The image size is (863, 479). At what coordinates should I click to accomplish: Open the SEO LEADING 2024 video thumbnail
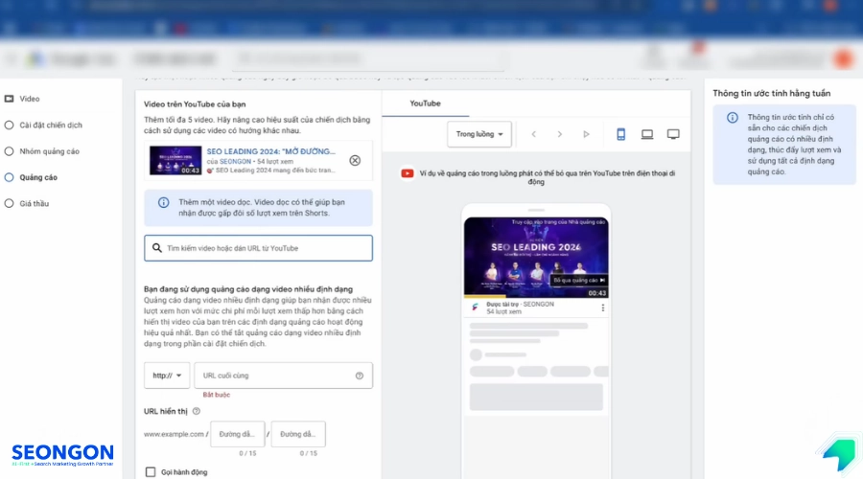(175, 161)
